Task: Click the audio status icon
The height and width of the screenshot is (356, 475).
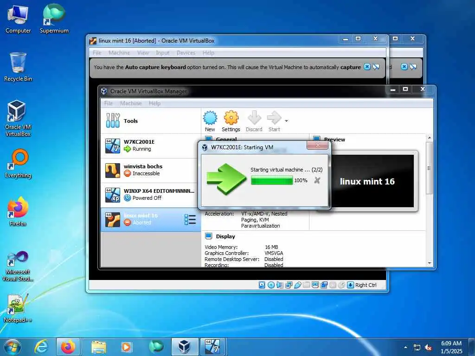Action: pyautogui.click(x=280, y=285)
